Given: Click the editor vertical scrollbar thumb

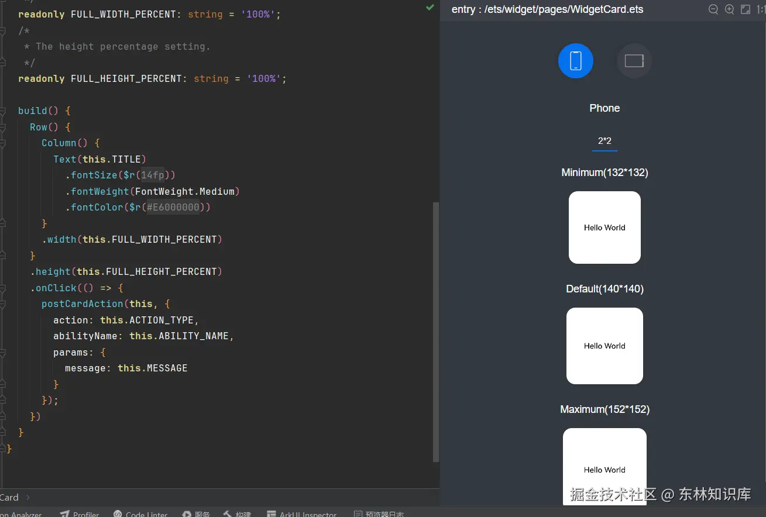Looking at the screenshot, I should 435,332.
